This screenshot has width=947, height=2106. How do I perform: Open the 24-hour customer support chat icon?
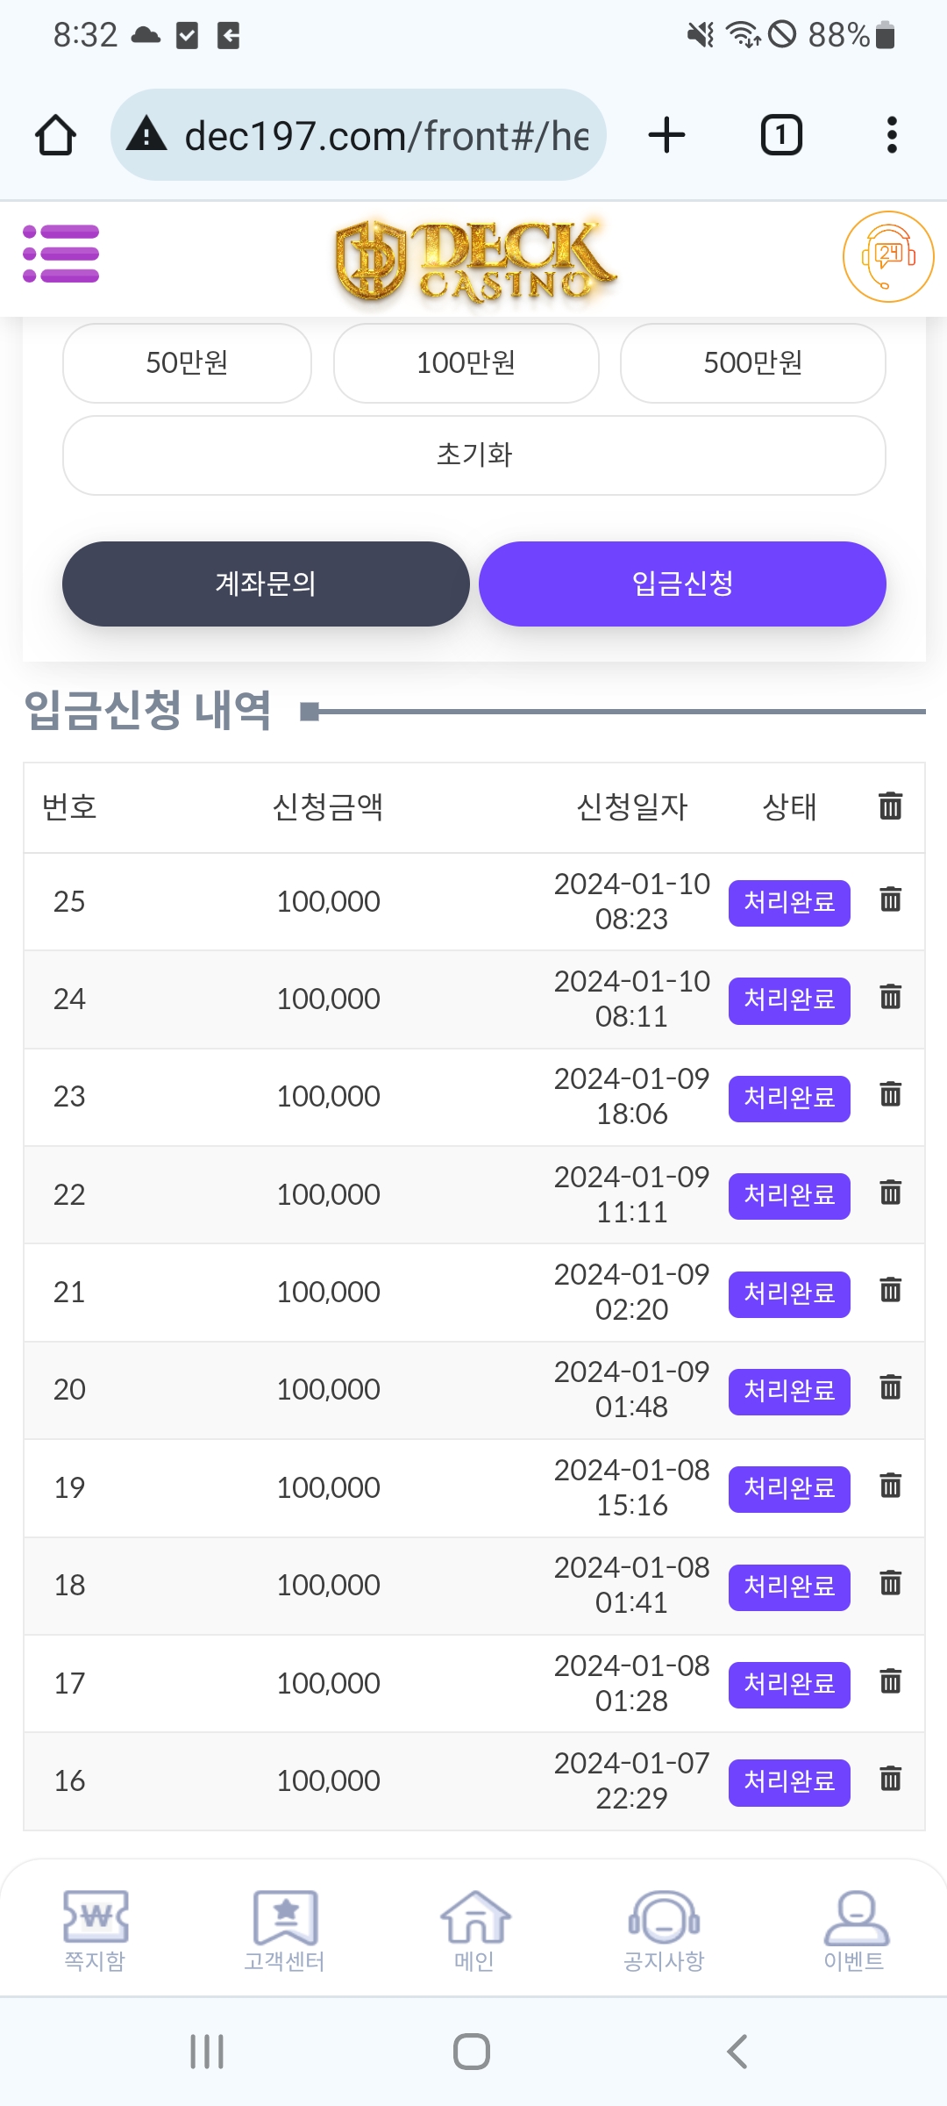pos(887,256)
